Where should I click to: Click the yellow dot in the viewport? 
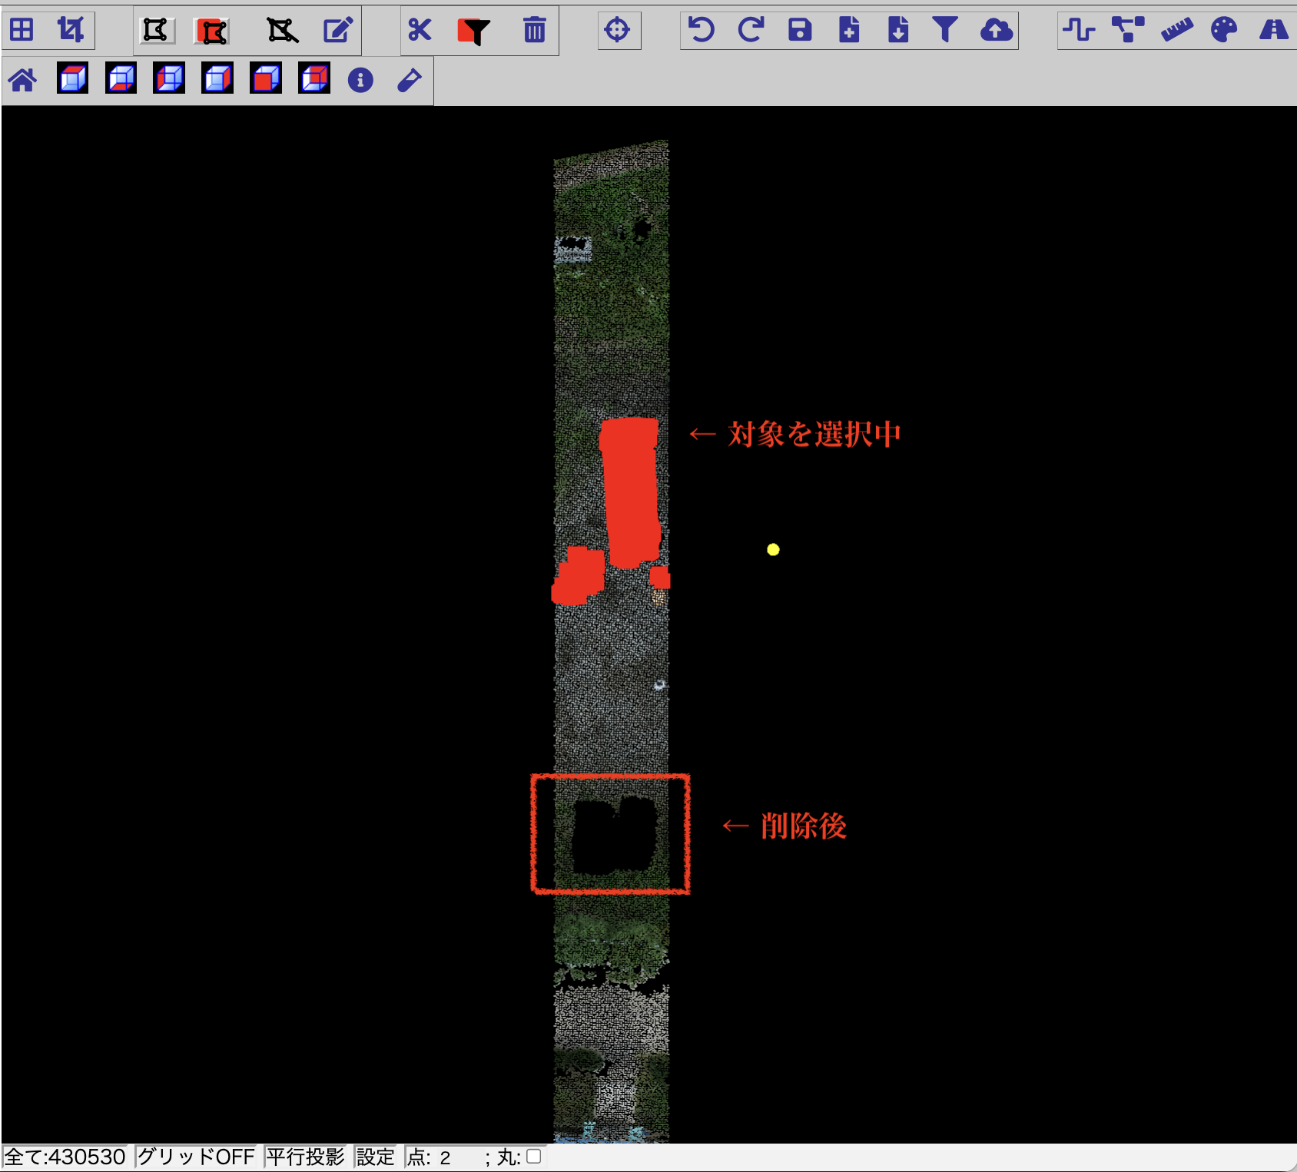point(773,550)
